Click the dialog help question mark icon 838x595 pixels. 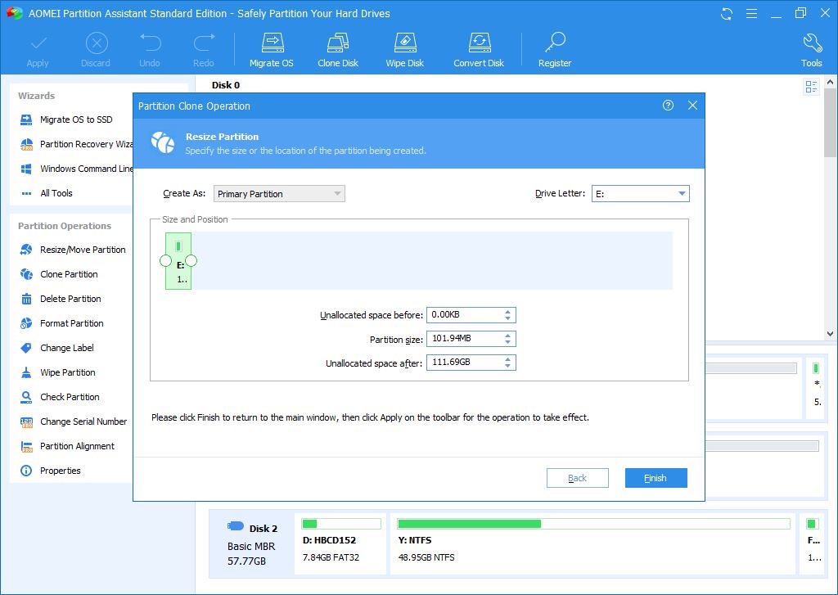[668, 106]
